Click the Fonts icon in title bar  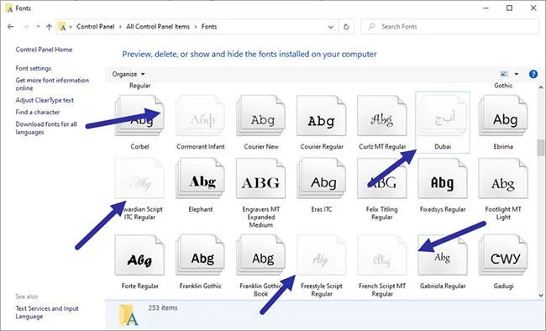tap(9, 8)
